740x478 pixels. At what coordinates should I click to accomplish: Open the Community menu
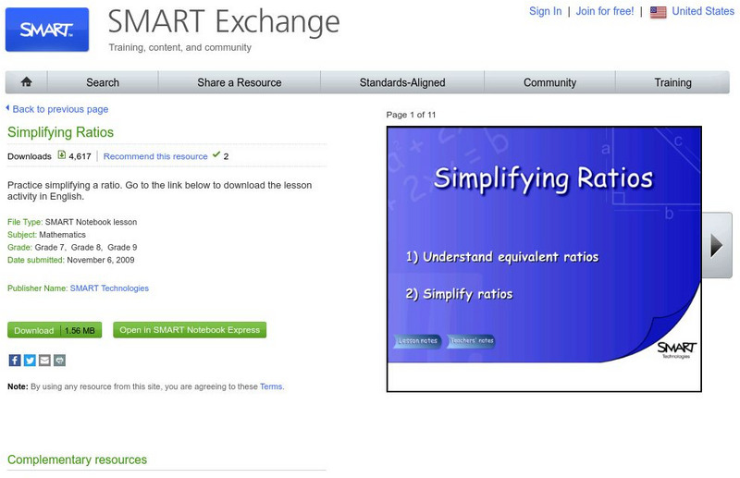point(549,82)
